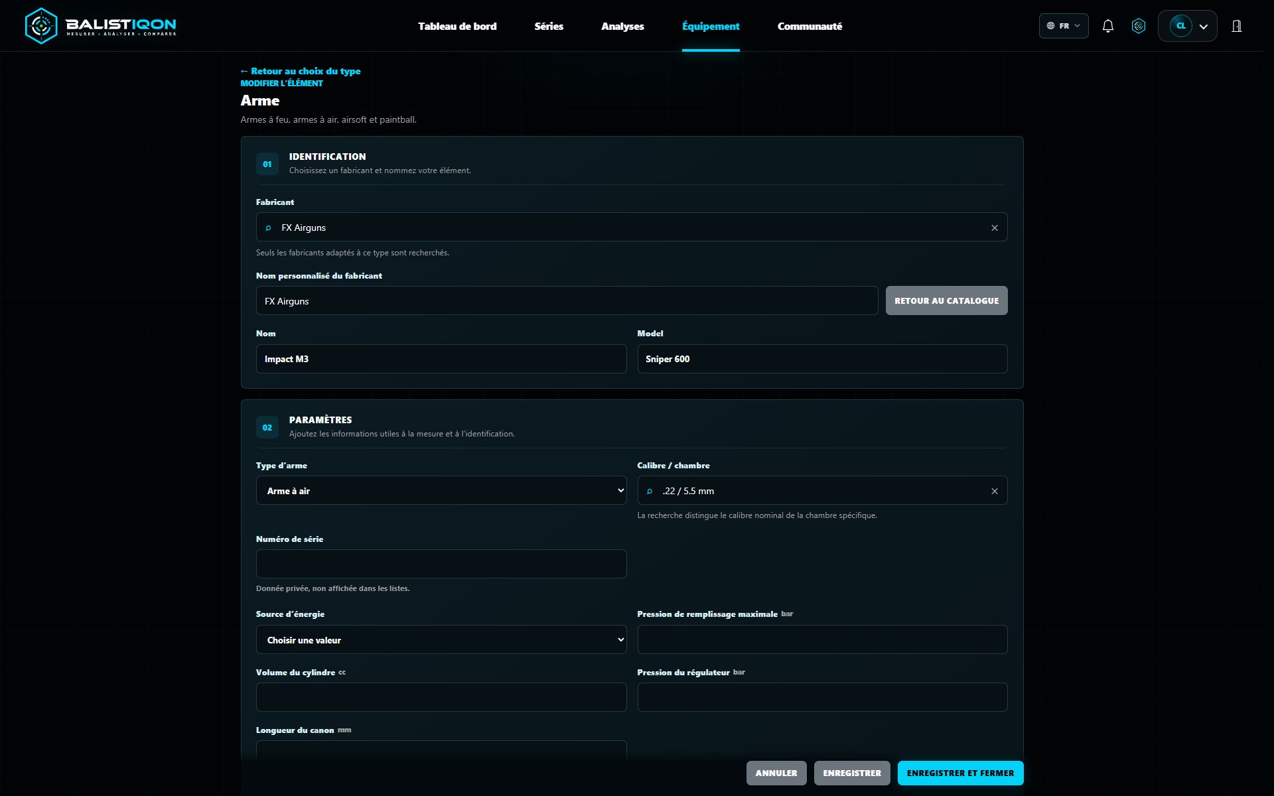Click the CL user avatar

(1180, 26)
